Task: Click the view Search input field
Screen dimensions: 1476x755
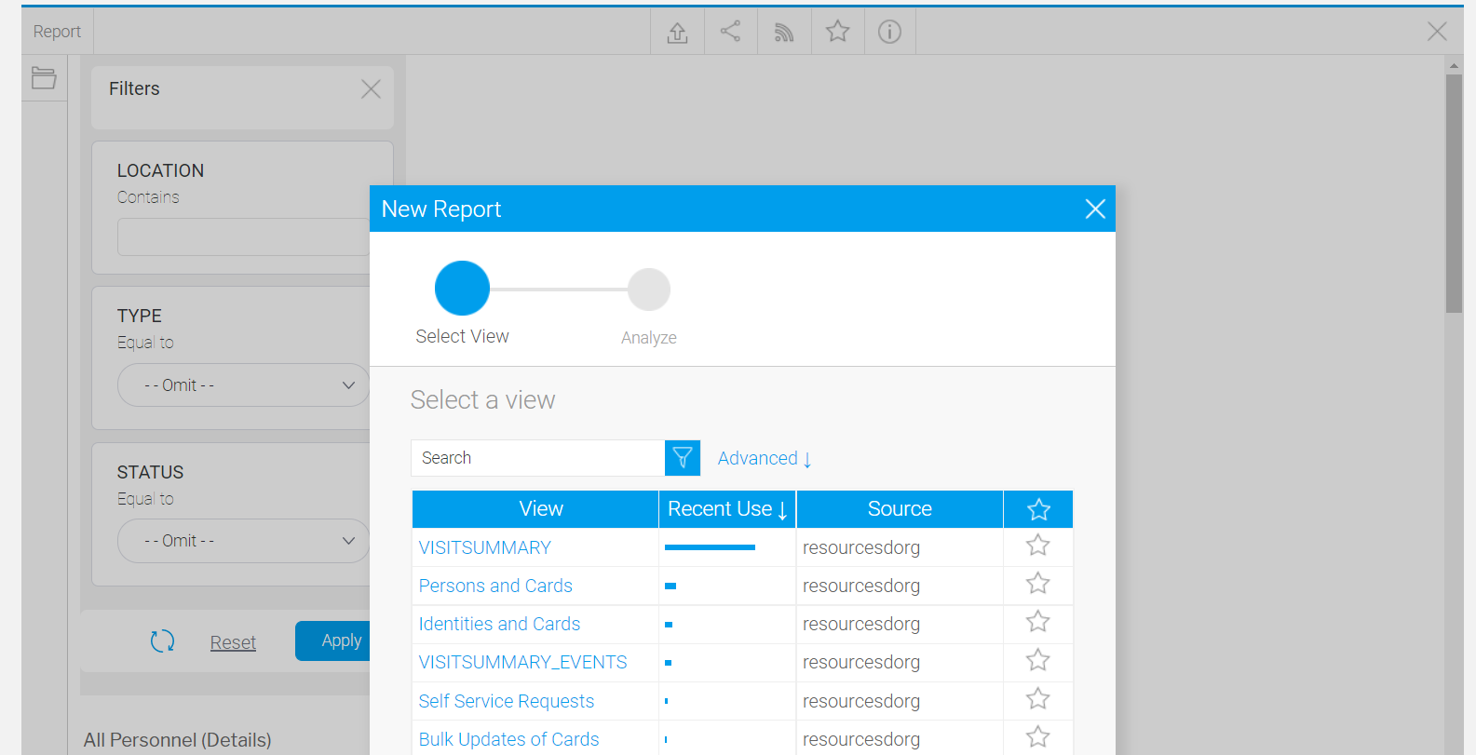Action: click(x=537, y=458)
